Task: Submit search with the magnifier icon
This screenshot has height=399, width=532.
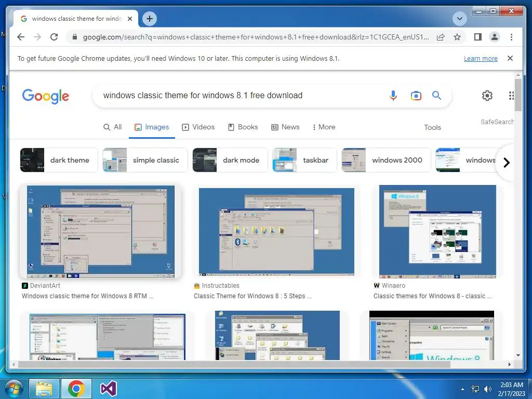Action: (436, 96)
